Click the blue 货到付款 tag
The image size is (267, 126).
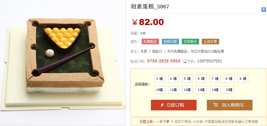(x=170, y=42)
